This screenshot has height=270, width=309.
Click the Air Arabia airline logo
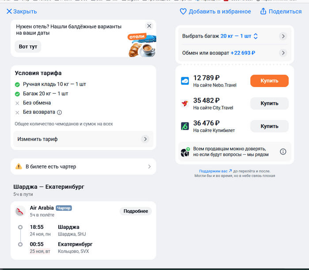[x=20, y=211]
